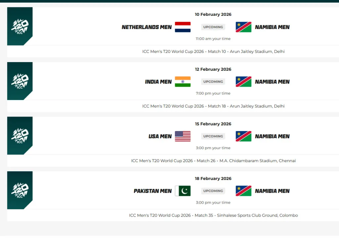Click T20 ICC logo for Match 26
The height and width of the screenshot is (238, 339).
(x=20, y=136)
